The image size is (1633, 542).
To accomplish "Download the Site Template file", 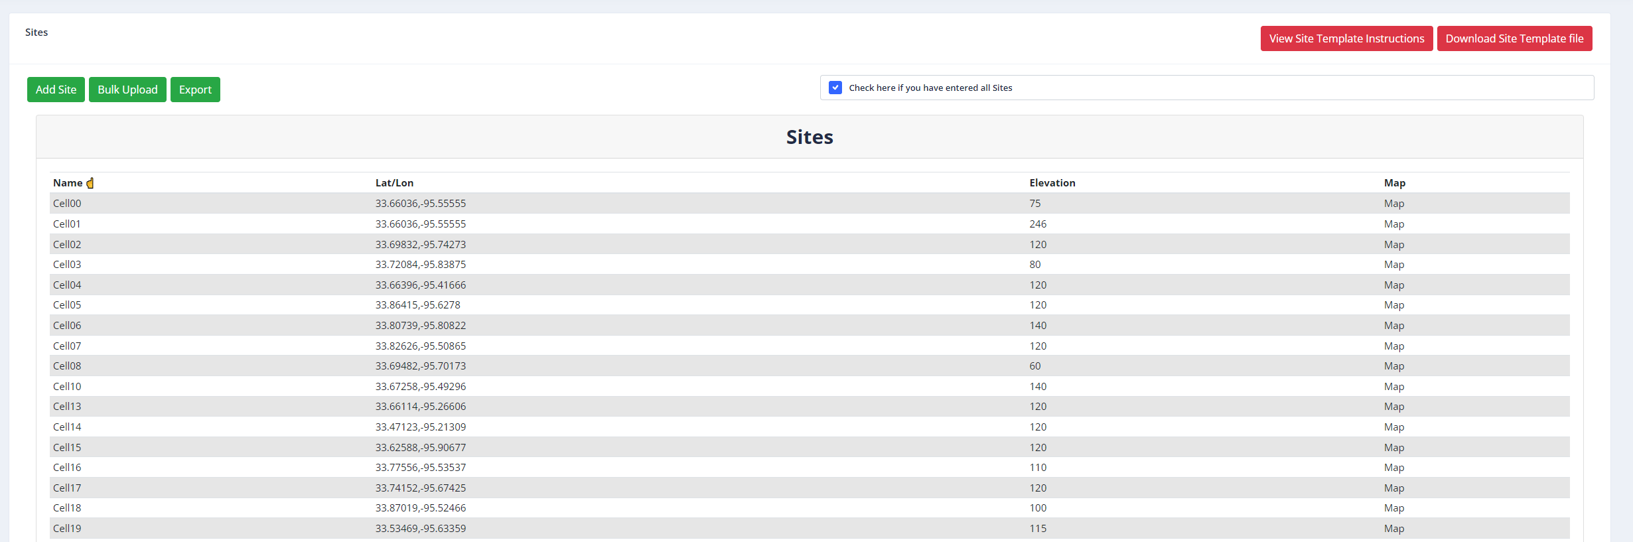I will (x=1514, y=38).
